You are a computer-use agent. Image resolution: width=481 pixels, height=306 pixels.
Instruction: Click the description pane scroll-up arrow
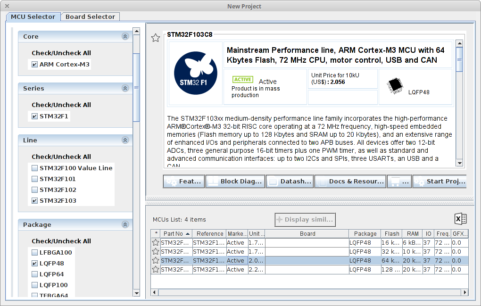click(x=459, y=43)
